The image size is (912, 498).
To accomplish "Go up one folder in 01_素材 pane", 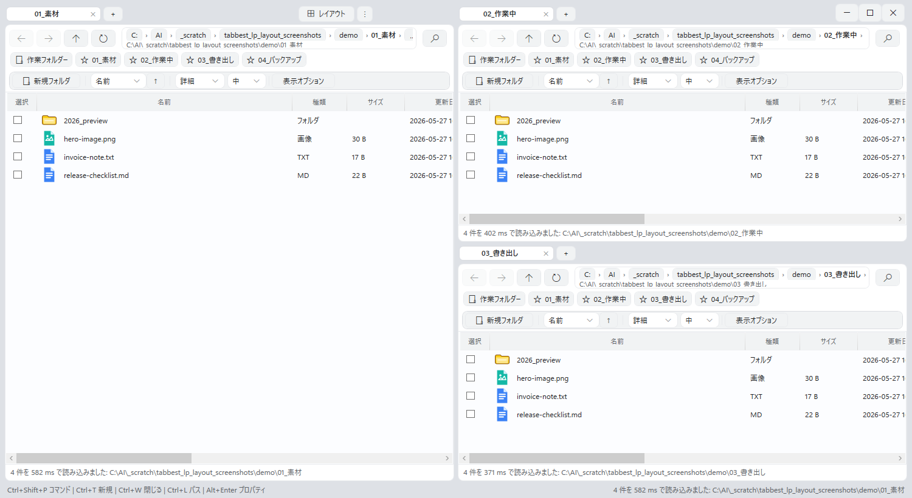I will pos(76,38).
